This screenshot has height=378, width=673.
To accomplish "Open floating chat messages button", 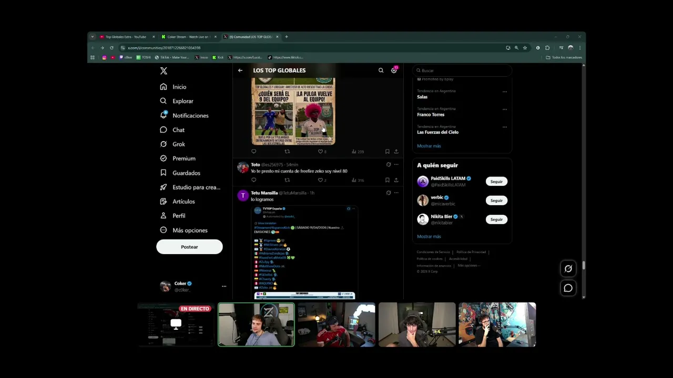I will tap(568, 288).
